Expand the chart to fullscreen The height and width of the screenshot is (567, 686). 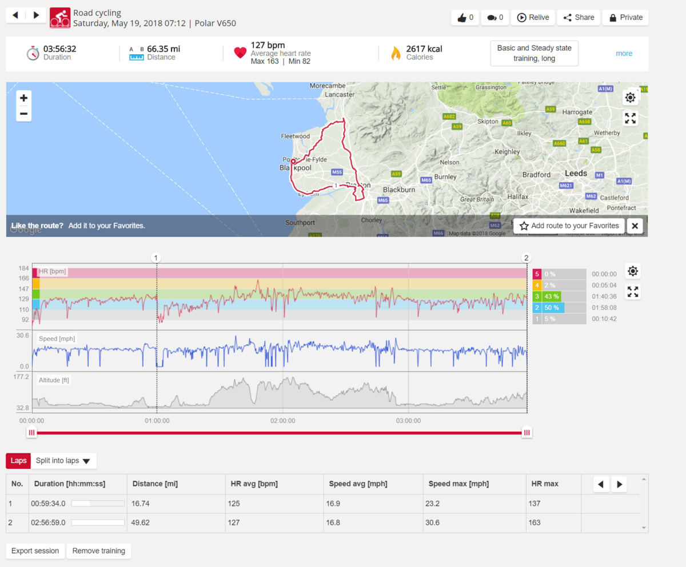632,292
